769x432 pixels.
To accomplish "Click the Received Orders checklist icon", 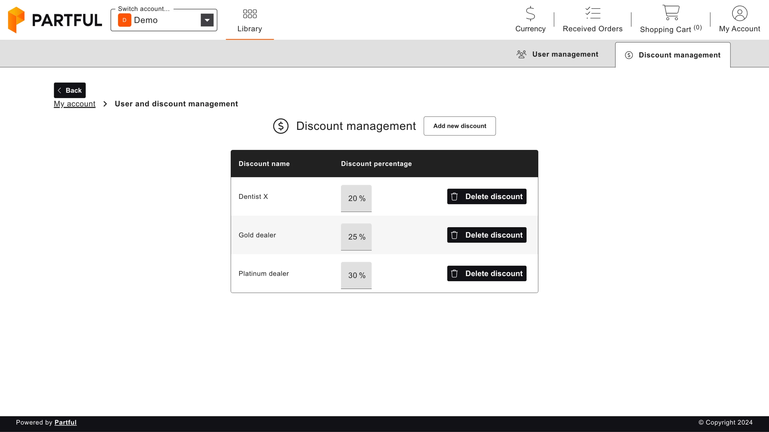I will 593,13.
